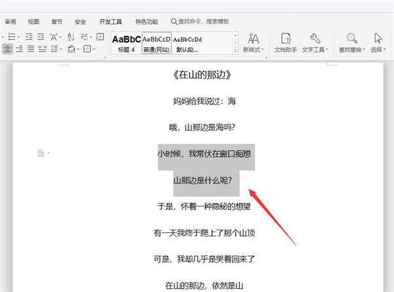Open the 文字工具 text tools menu
Viewport: 394px width, 292px height.
click(315, 43)
